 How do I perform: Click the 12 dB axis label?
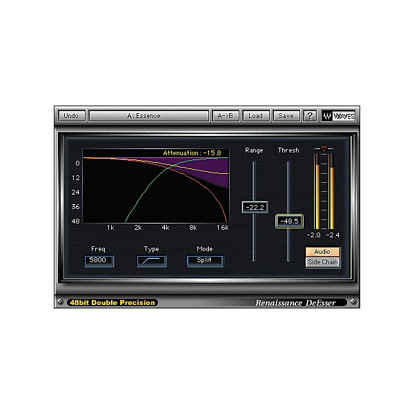76,178
